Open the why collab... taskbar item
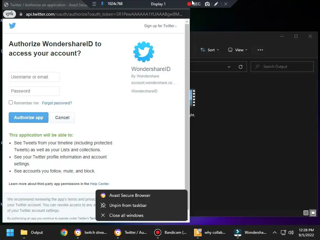This screenshot has width=320, height=240. click(210, 232)
